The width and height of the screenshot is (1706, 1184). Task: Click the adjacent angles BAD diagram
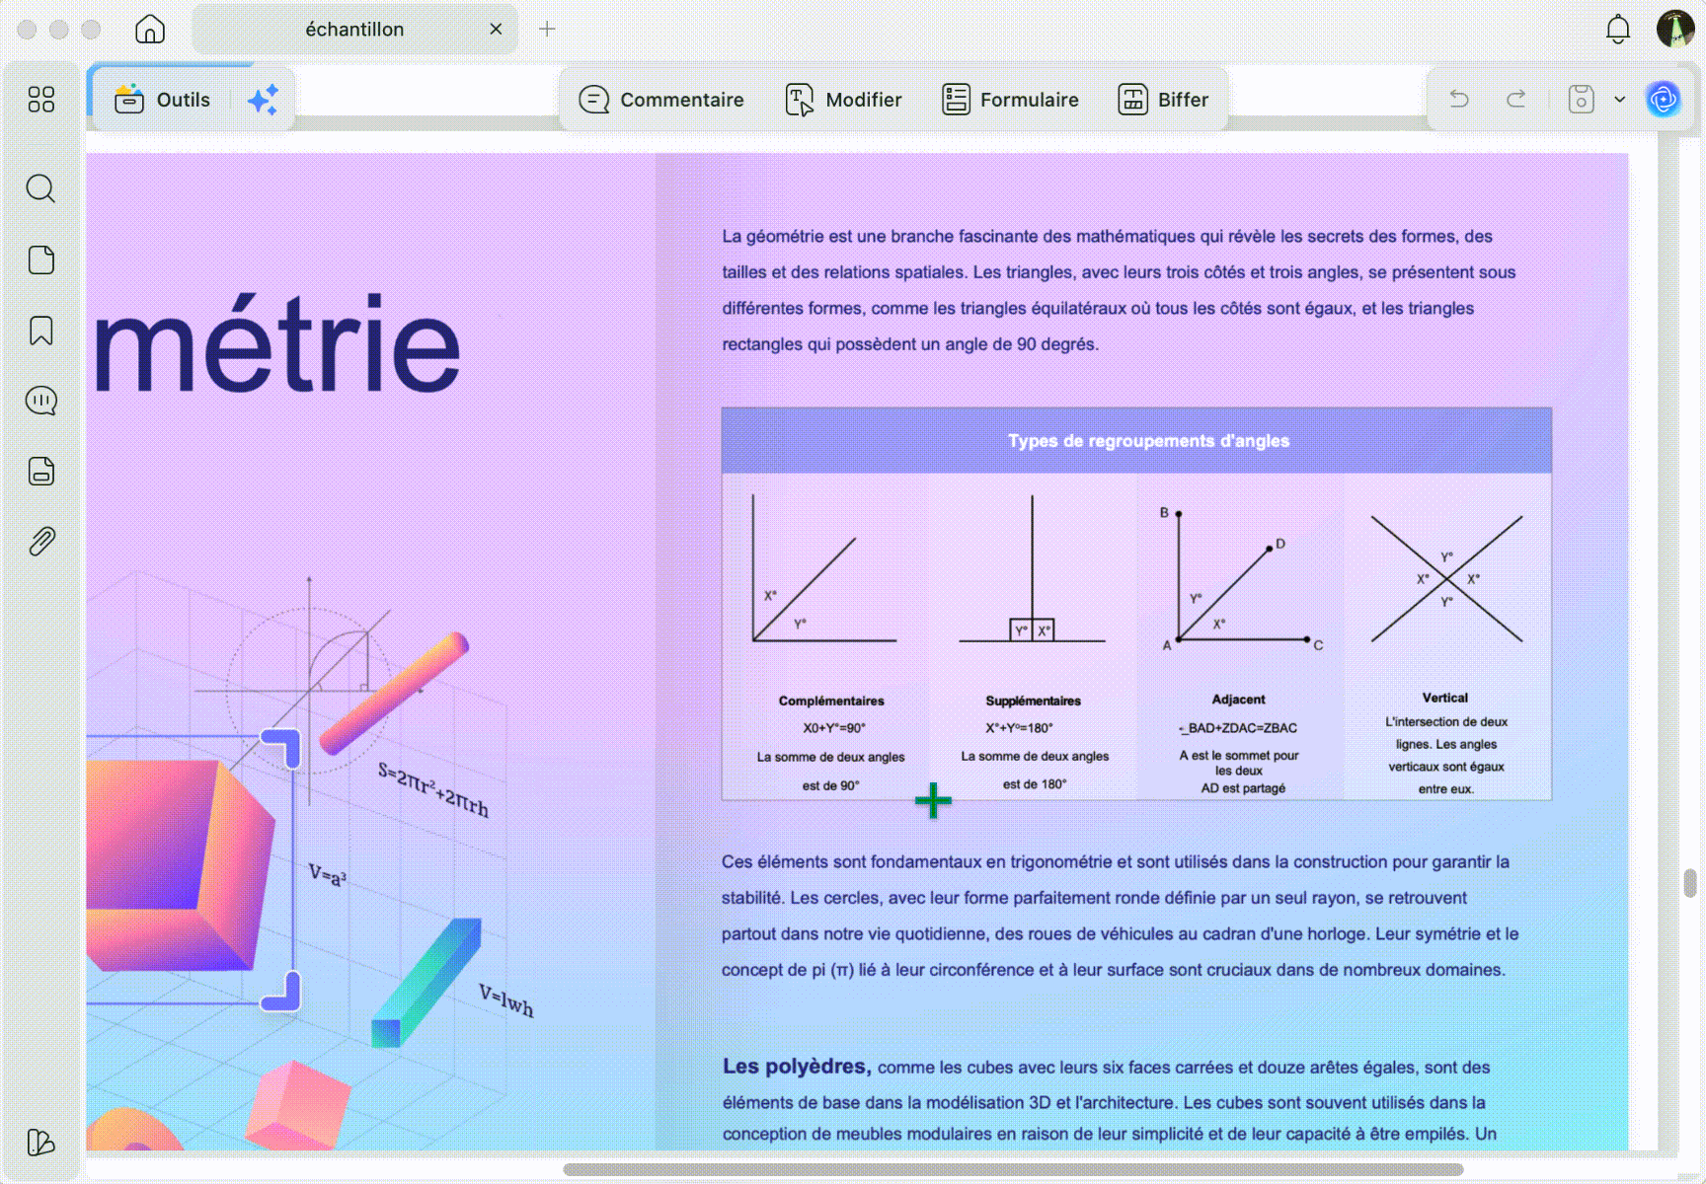tap(1241, 579)
